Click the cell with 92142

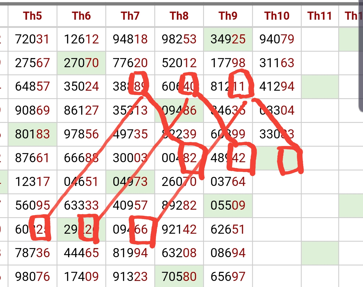(179, 229)
